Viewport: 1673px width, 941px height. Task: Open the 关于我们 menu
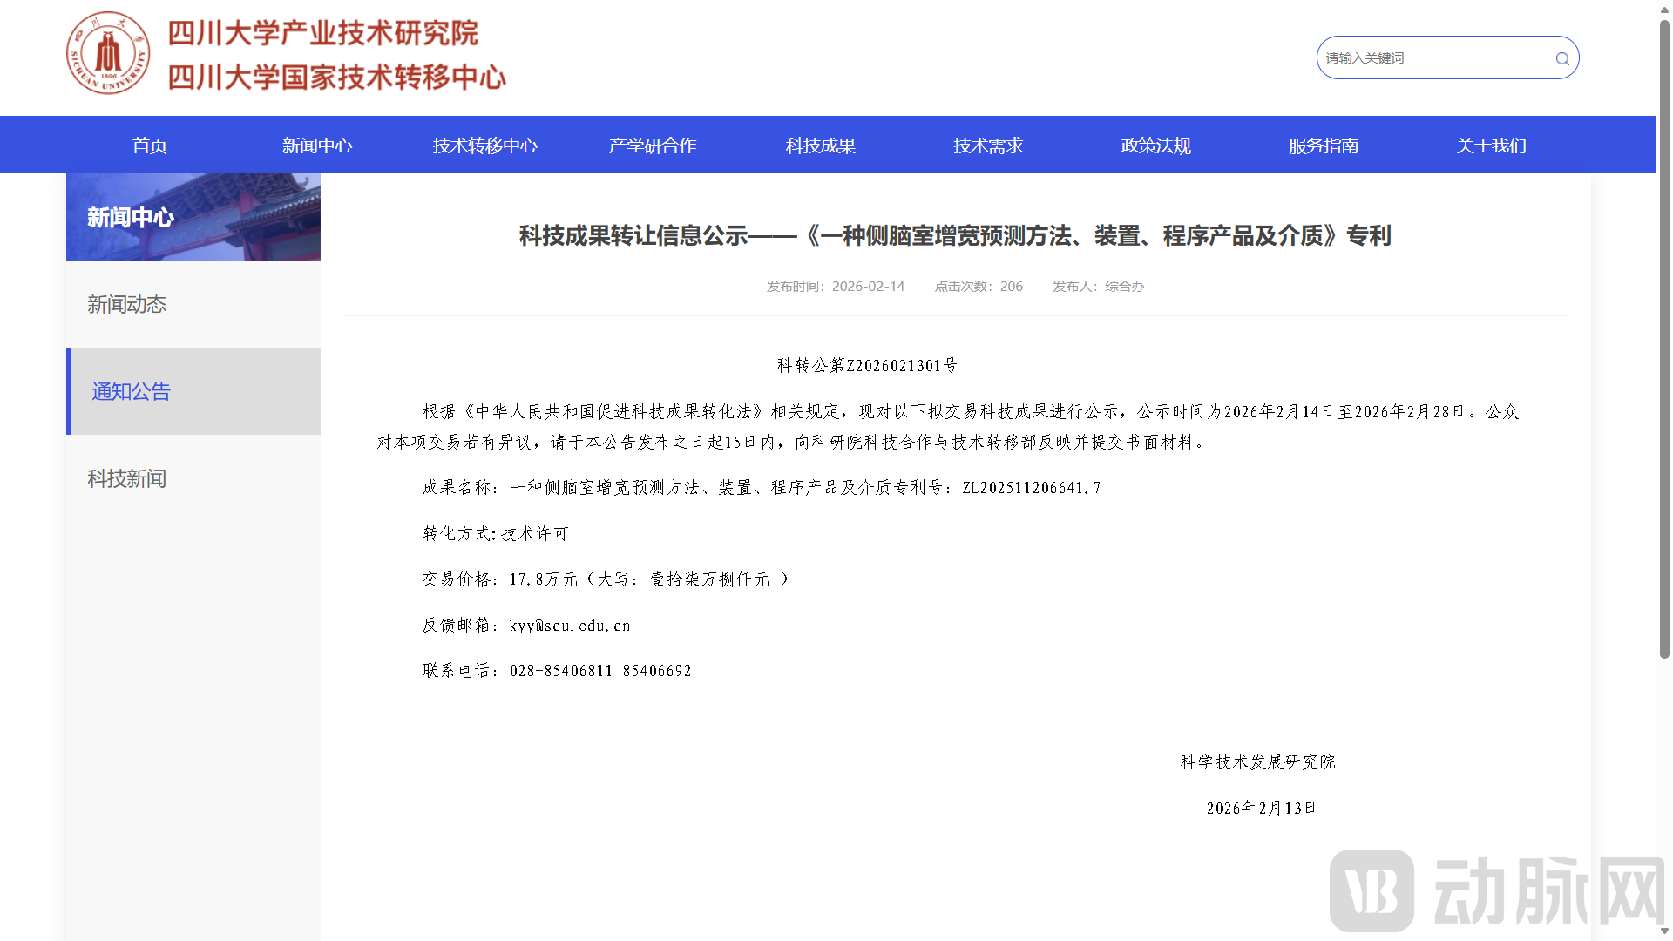[x=1492, y=146]
